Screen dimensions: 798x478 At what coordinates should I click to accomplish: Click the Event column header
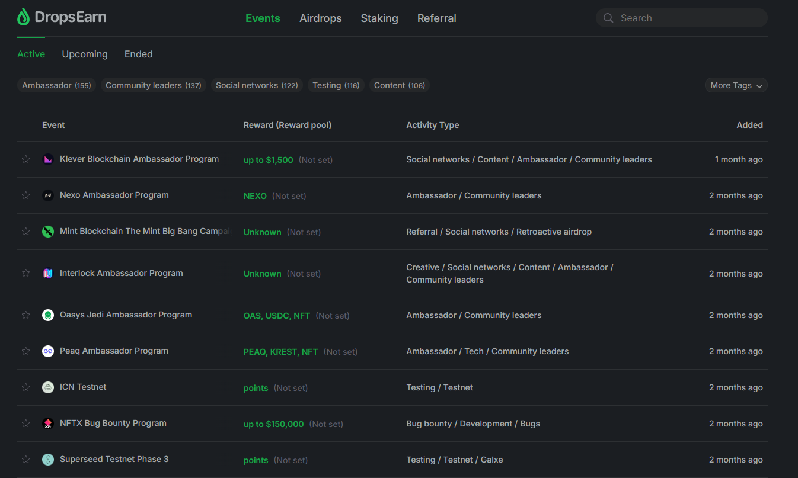click(53, 125)
